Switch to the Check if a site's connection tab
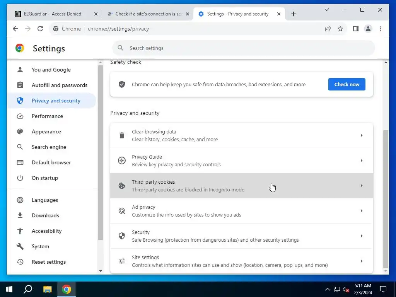 point(148,14)
